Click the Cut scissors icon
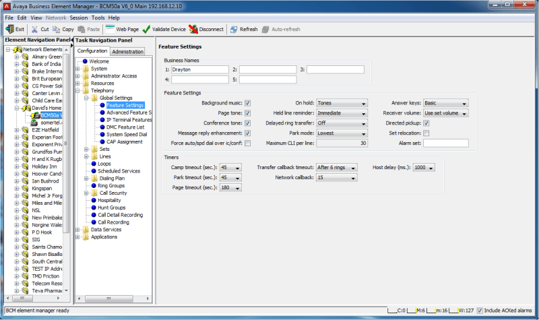 pyautogui.click(x=35, y=29)
